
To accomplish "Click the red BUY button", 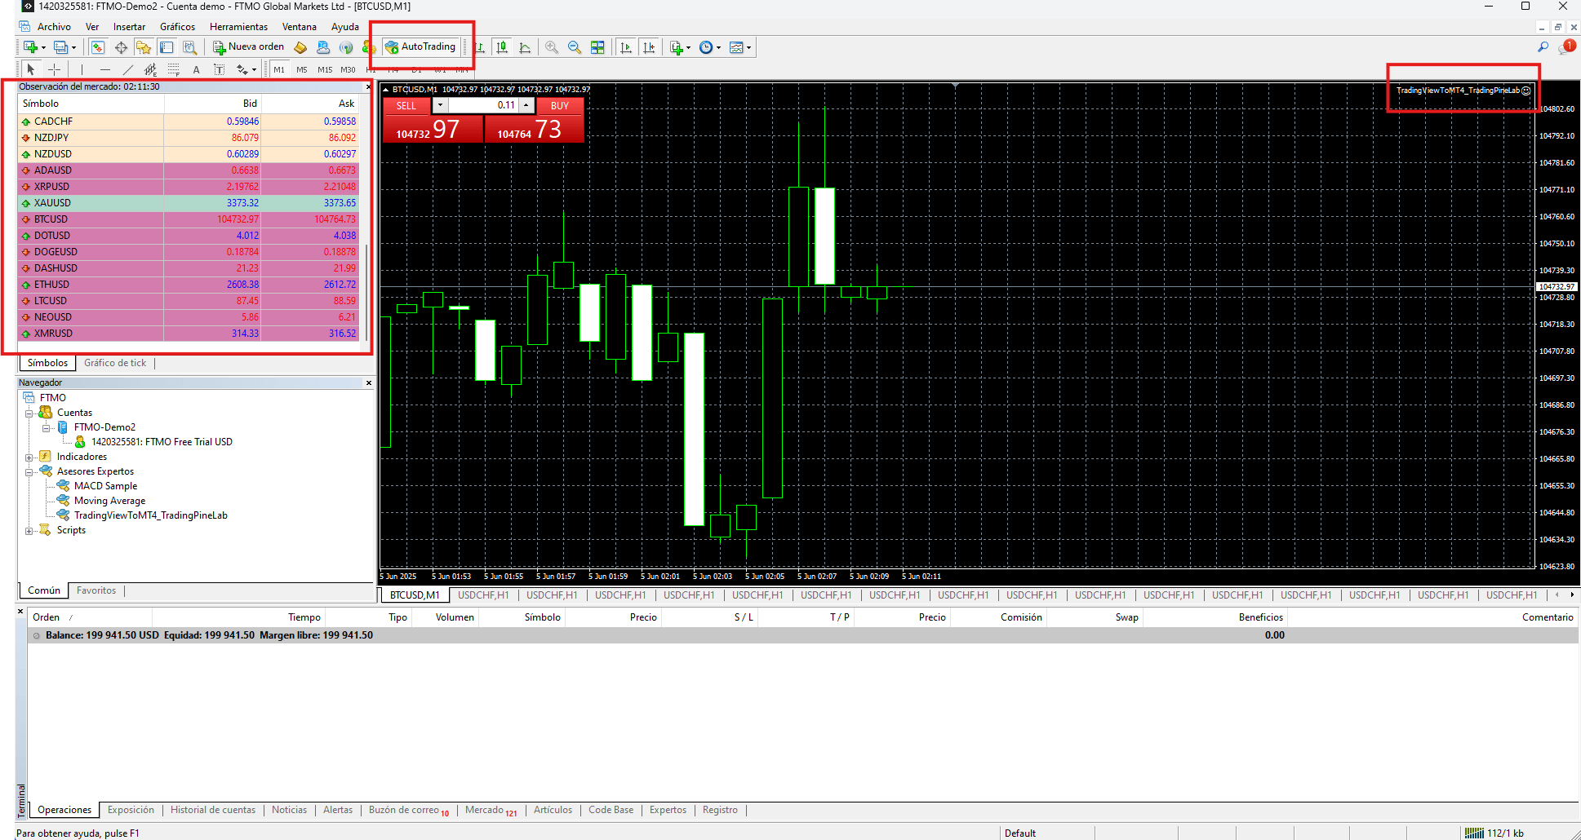I will tap(559, 105).
